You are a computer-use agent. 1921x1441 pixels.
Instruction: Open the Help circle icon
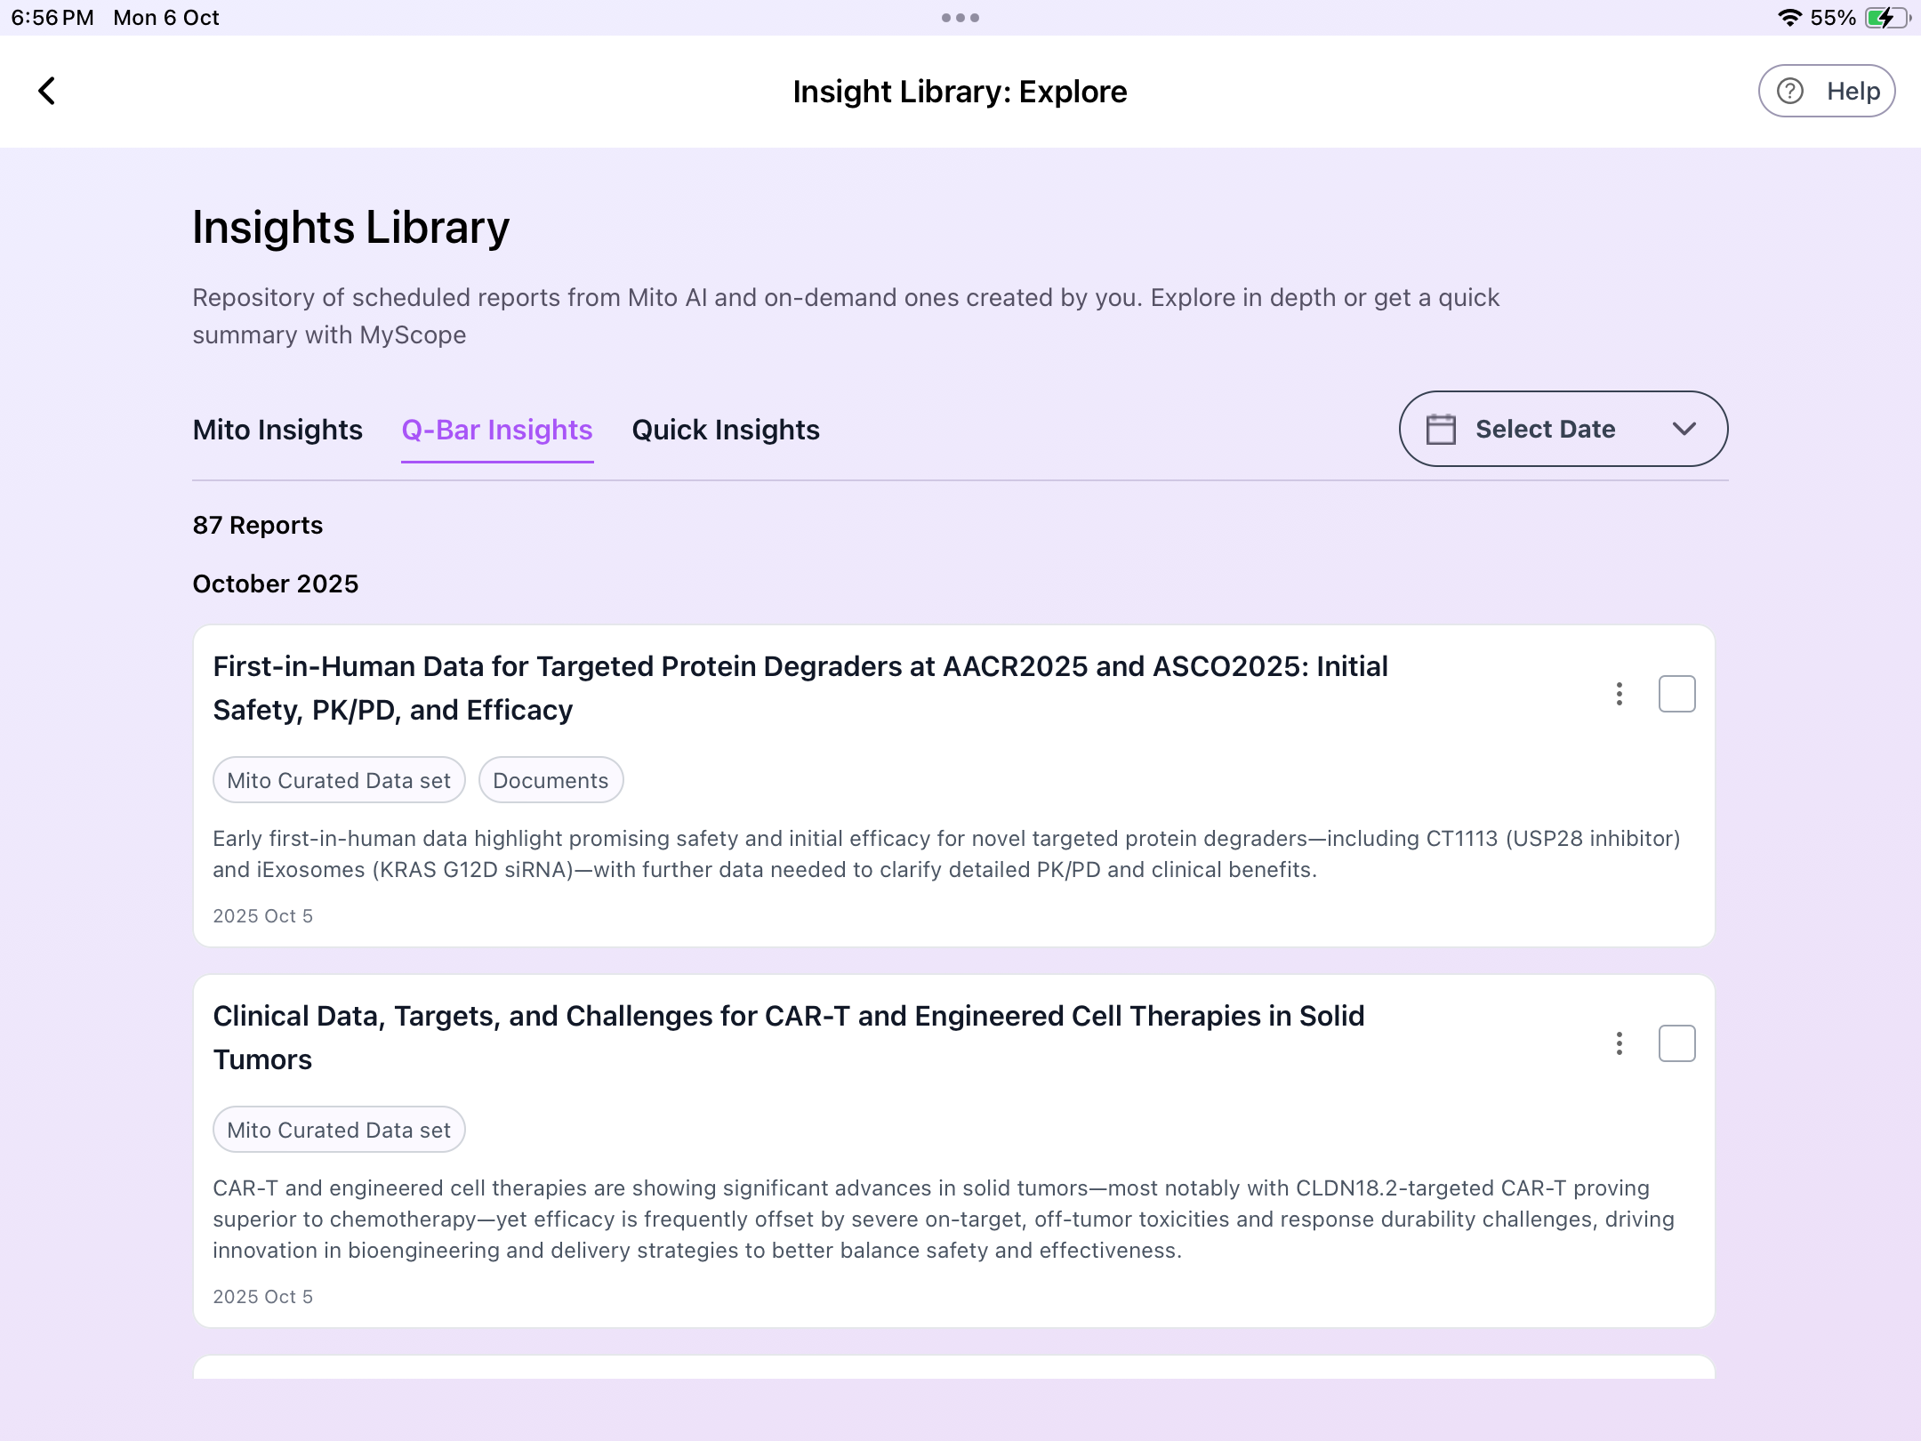pyautogui.click(x=1789, y=90)
